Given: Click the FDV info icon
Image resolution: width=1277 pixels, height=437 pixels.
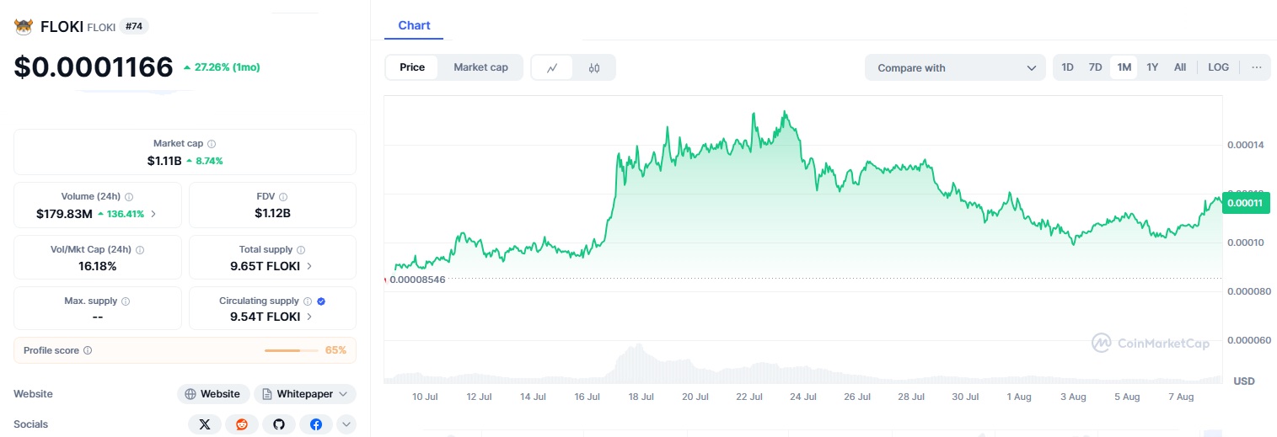Looking at the screenshot, I should coord(283,196).
